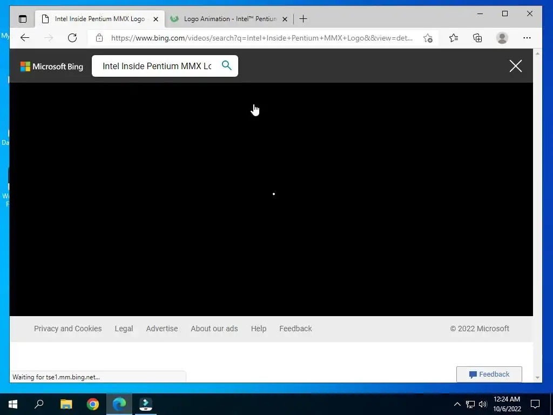Open the Legal link

124,329
